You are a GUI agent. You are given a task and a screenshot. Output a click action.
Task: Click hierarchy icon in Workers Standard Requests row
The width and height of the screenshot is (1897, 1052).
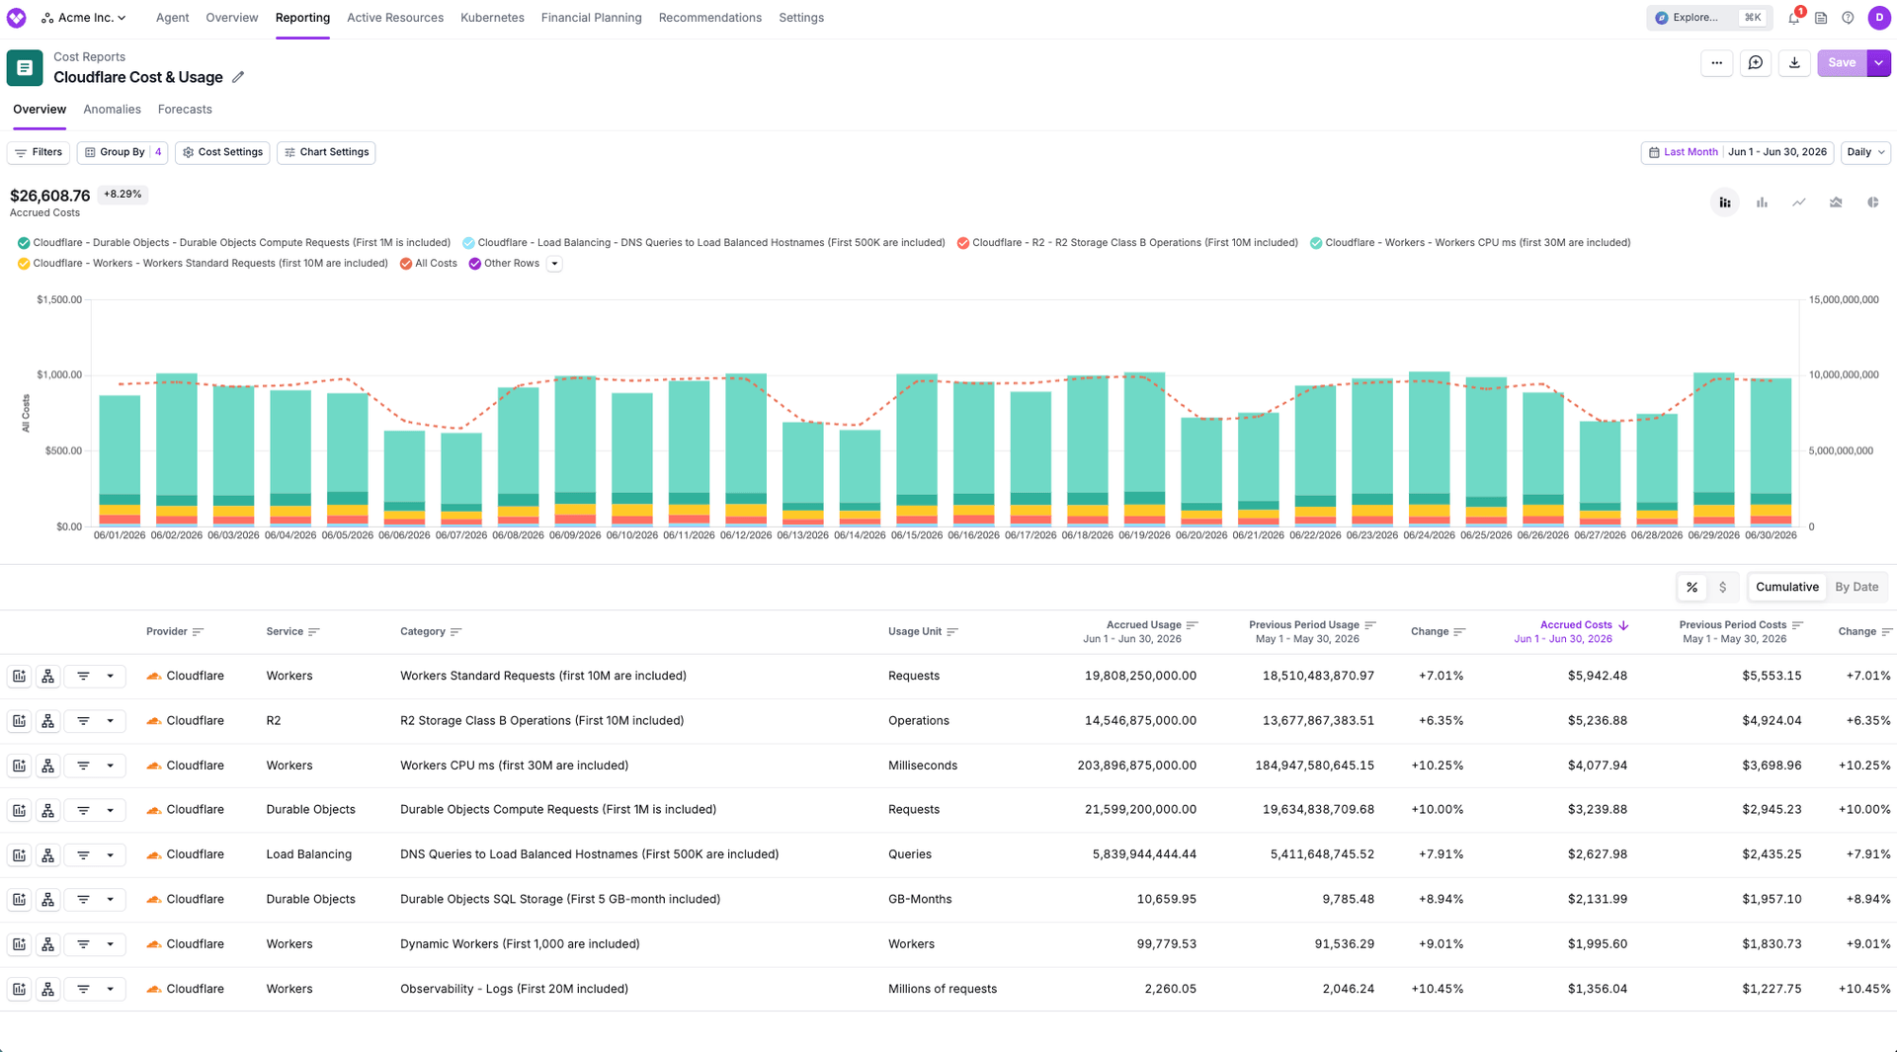[47, 677]
